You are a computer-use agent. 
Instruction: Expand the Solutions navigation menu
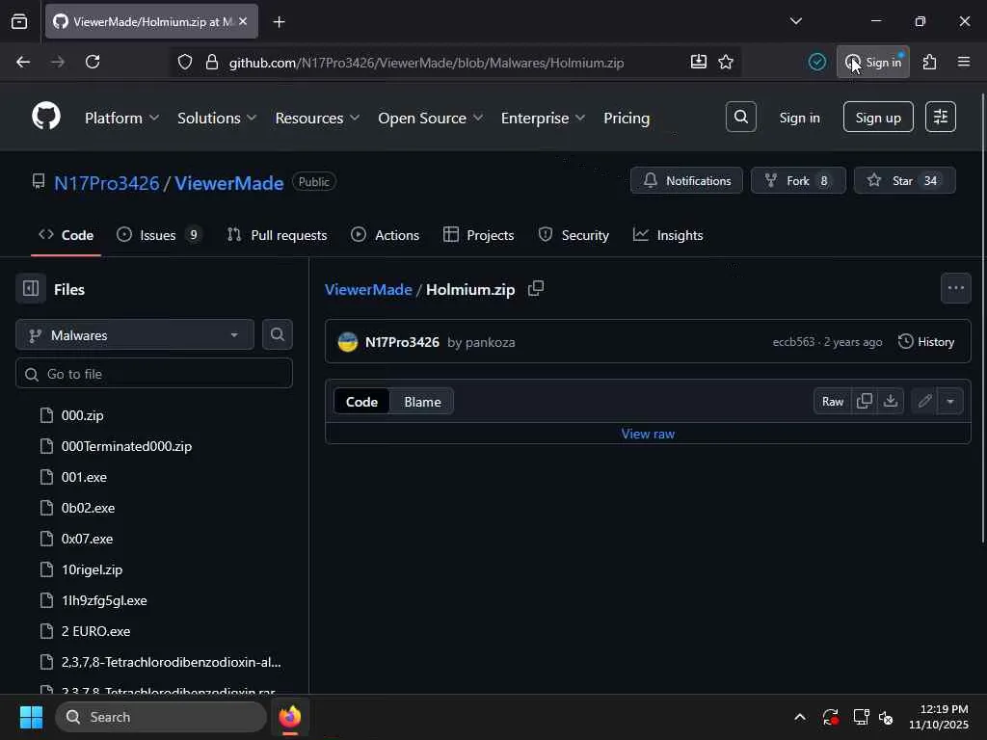[x=217, y=118]
